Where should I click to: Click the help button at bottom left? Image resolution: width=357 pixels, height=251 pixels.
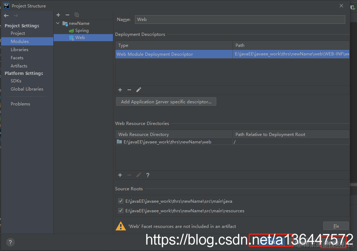point(10,242)
